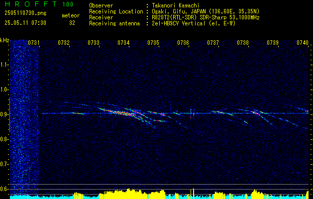Click the yellow signal level peak below 0734
Image resolution: width=313 pixels, height=199 pixels.
tap(129, 193)
